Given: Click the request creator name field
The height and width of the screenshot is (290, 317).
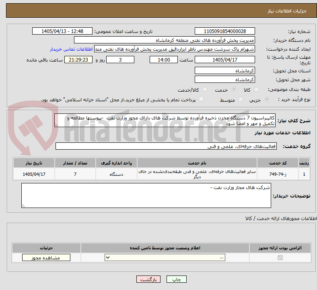Looking at the screenshot, I should (x=175, y=49).
